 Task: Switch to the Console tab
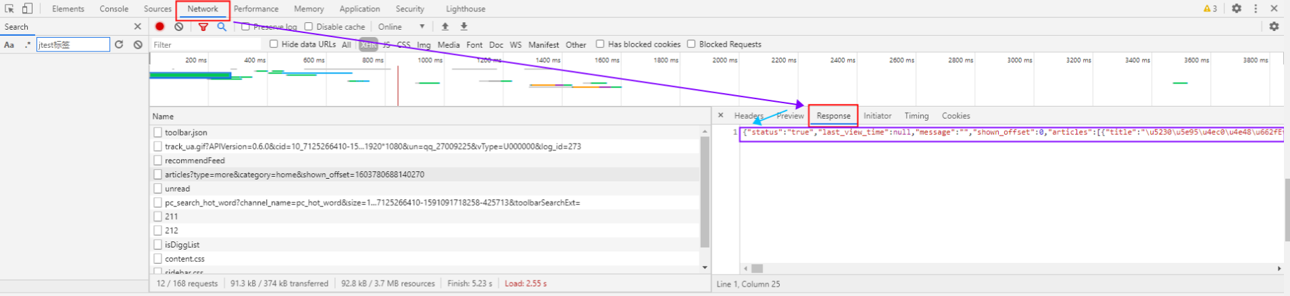[114, 9]
